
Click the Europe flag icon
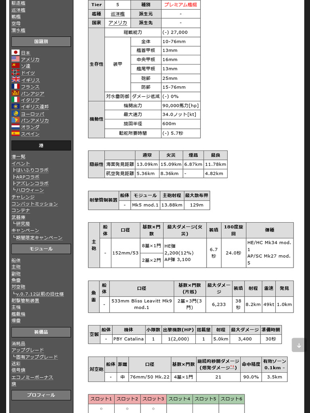pos(16,113)
